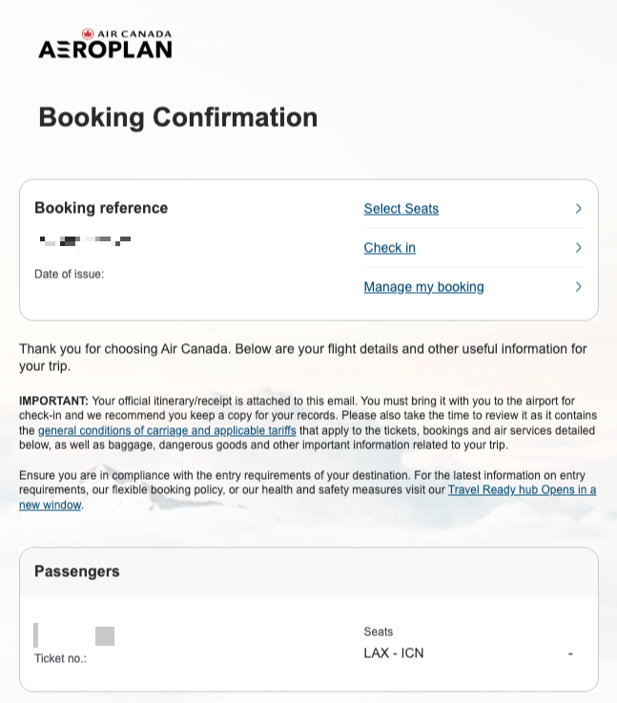Select the blurred booking reference code
This screenshot has height=703, width=617.
(85, 240)
